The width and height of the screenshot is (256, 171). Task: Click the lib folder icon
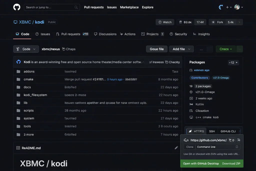[18, 103]
